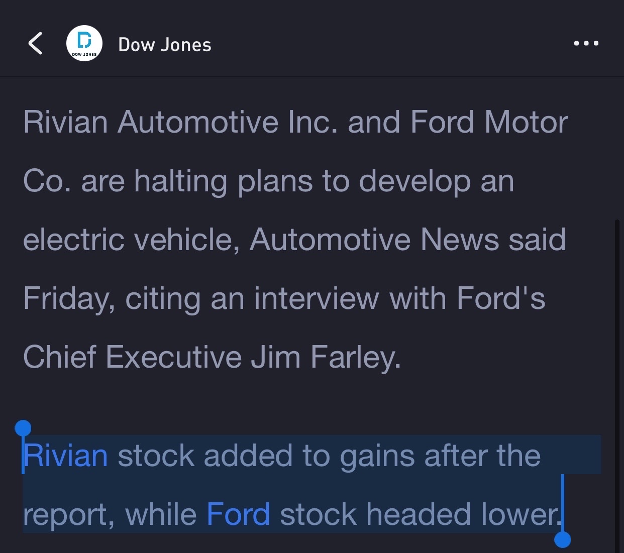Tap the phrase "Automotive News" in the article
This screenshot has height=553, width=624.
(374, 239)
